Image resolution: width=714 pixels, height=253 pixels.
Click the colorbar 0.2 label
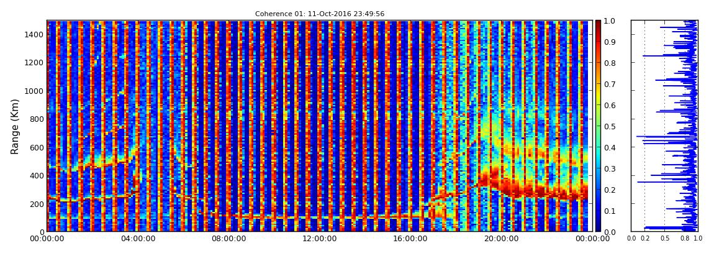[609, 190]
